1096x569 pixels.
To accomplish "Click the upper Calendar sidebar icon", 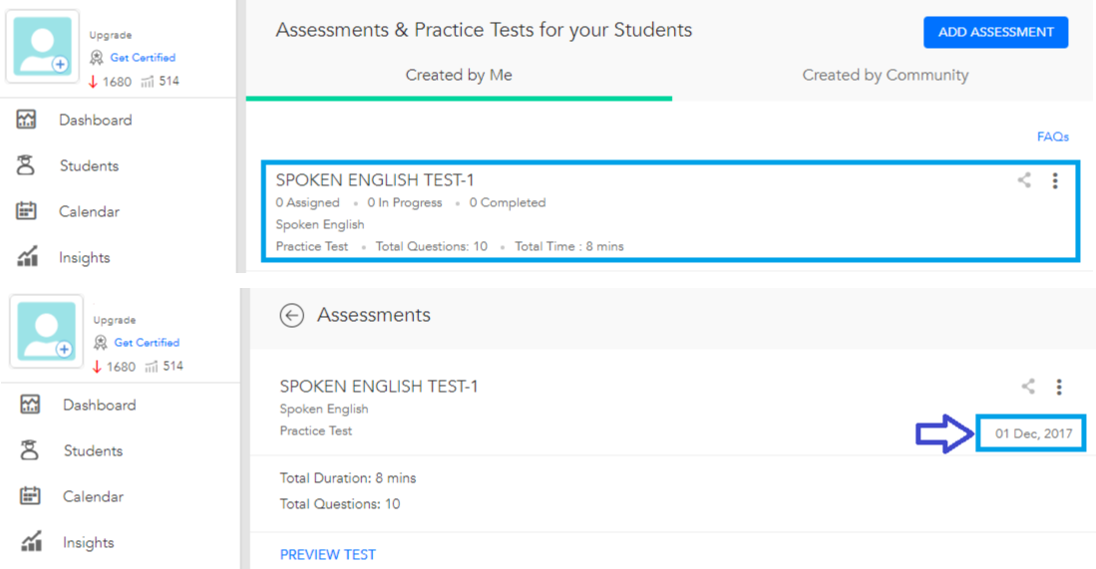I will [x=27, y=211].
